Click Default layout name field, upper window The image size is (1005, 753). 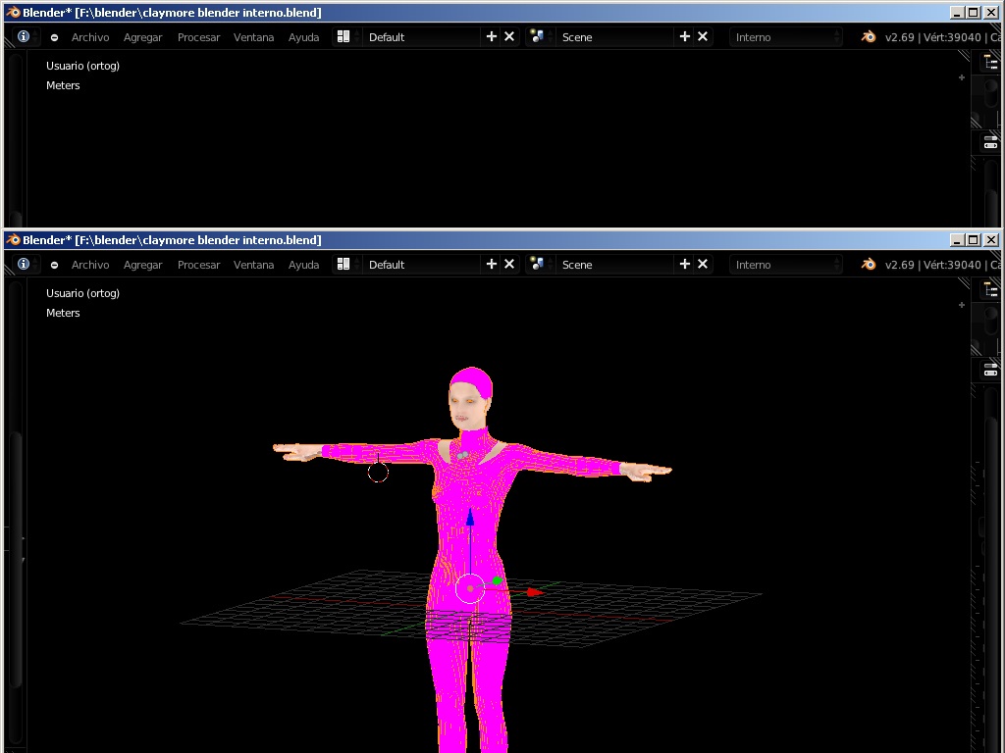point(422,37)
